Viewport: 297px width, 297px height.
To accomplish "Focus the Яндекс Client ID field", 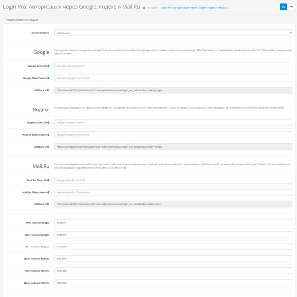I will click(x=173, y=123).
